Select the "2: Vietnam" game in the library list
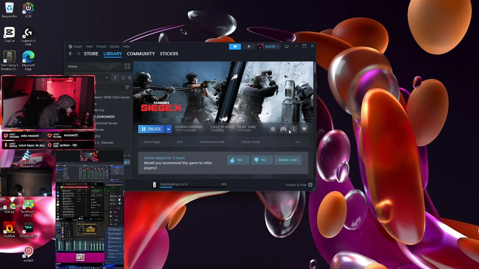This screenshot has width=479, height=269. [104, 143]
